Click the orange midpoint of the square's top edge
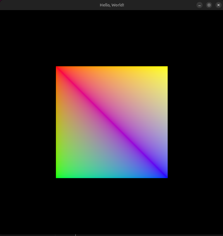 (112, 68)
